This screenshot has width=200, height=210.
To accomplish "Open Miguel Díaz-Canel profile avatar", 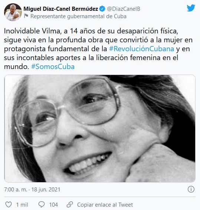I will pyautogui.click(x=13, y=12).
